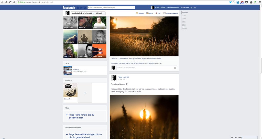262x139 pixels.
Task: Open the Chrome menu hamburger icon
Action: [x=259, y=2]
